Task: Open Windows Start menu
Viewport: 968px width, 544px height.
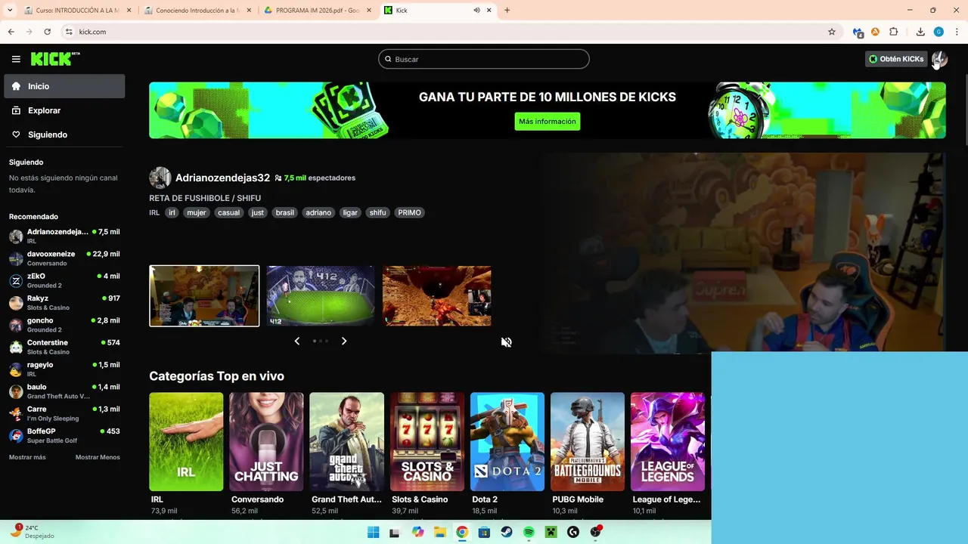Action: click(x=373, y=532)
